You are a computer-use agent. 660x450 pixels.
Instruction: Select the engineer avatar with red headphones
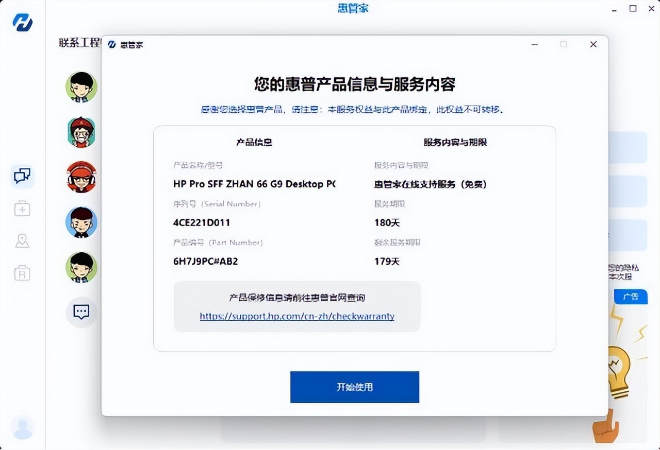tap(81, 177)
